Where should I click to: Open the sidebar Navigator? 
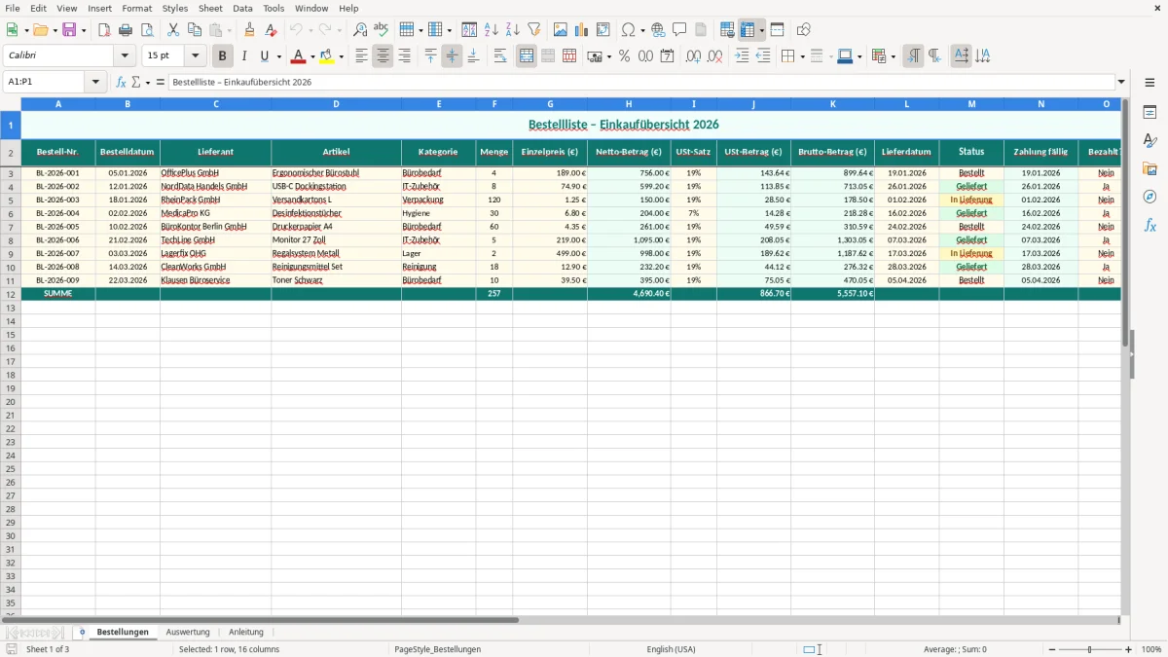tap(1150, 197)
